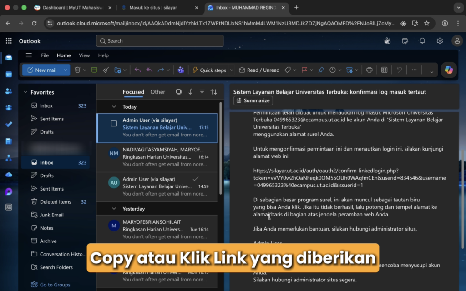466x291 pixels.
Task: Pin the open message using the pin icon
Action: [321, 70]
